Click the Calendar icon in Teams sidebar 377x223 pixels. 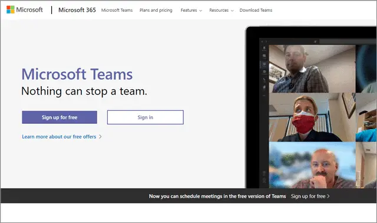[x=264, y=71]
